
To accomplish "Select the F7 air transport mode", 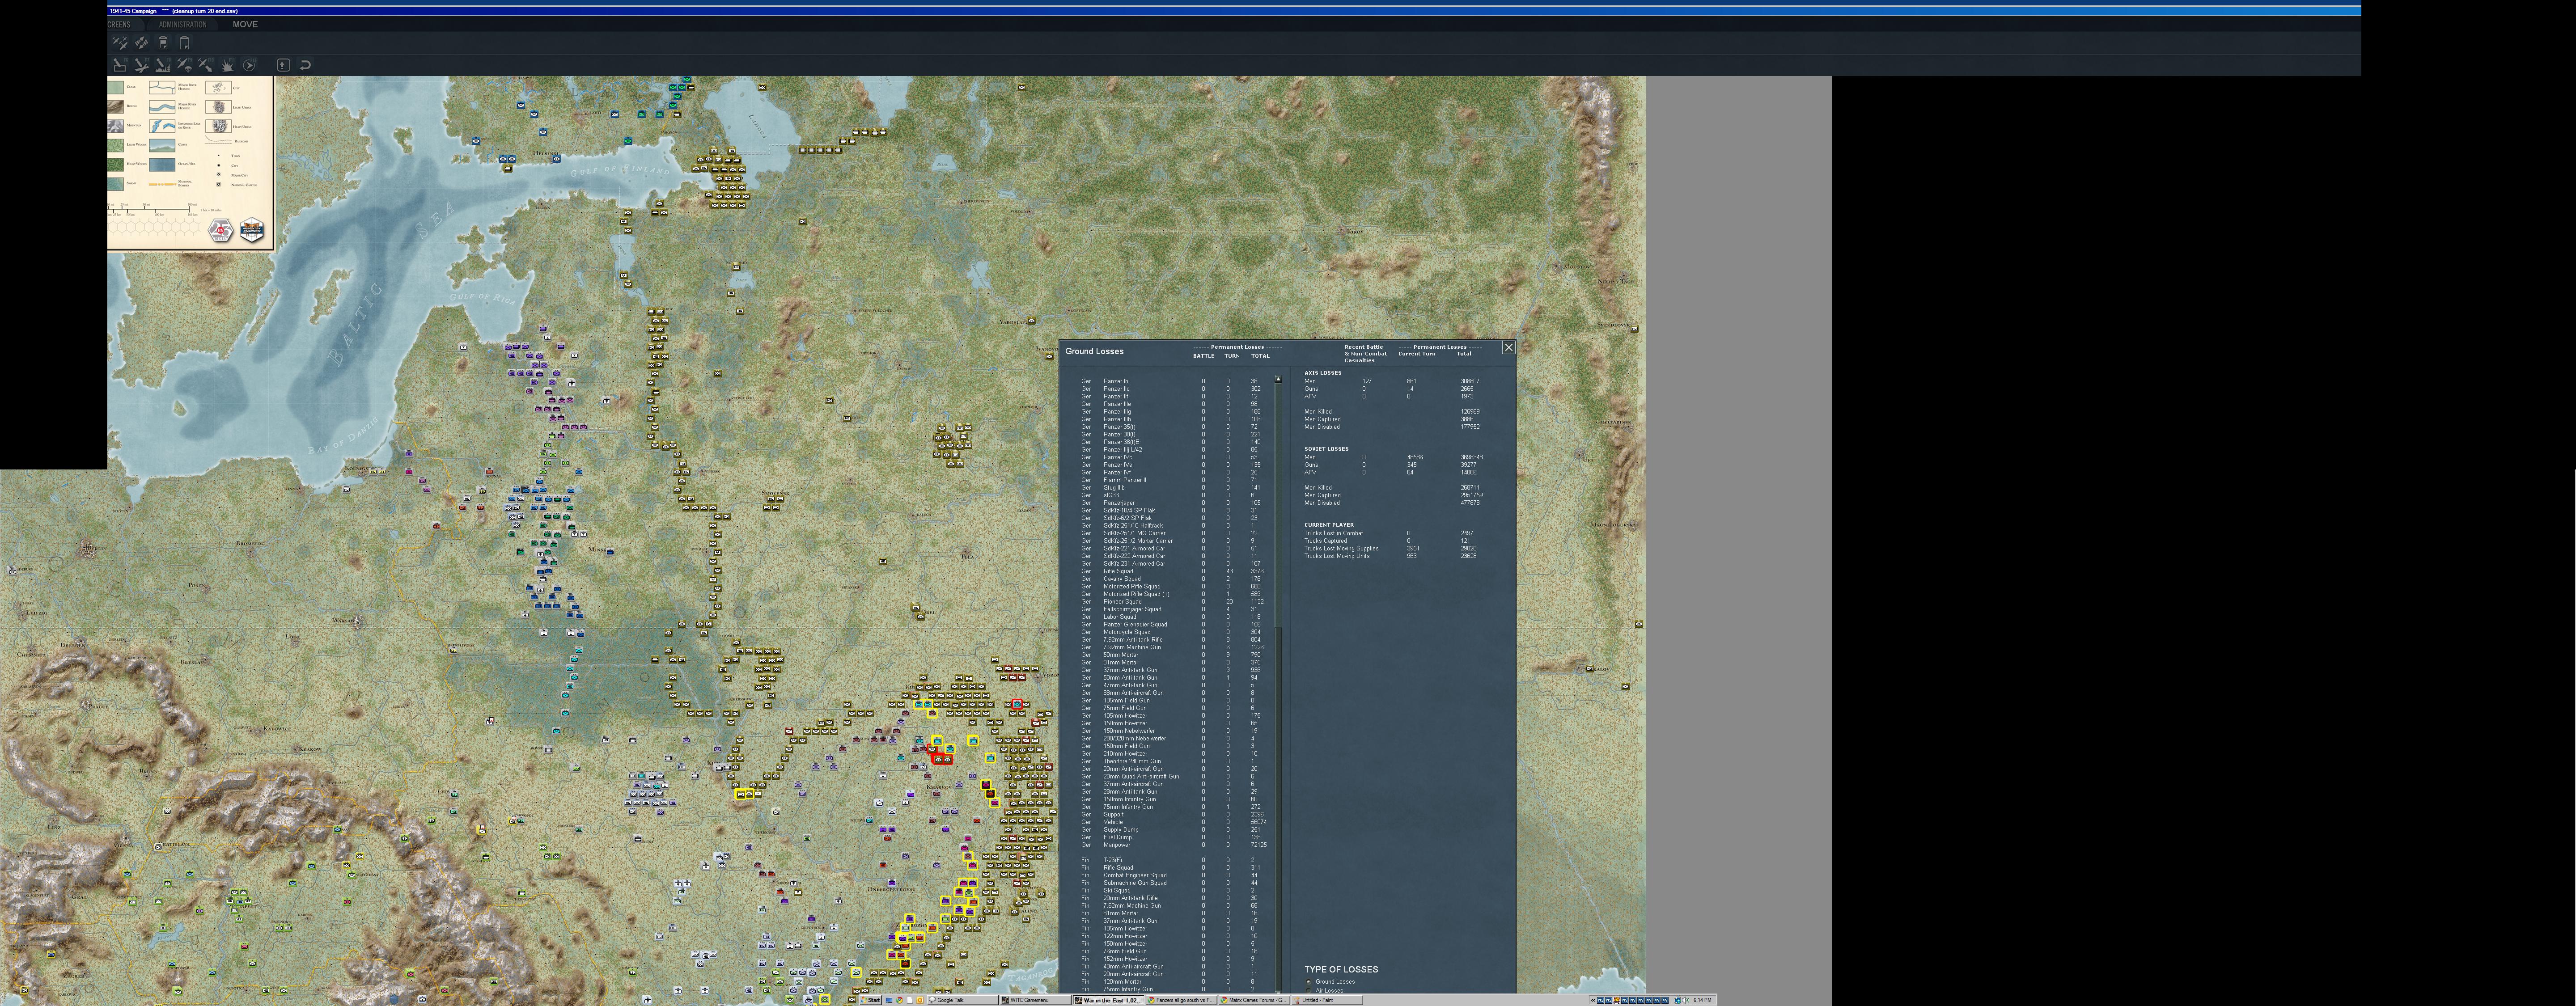I will coord(141,65).
